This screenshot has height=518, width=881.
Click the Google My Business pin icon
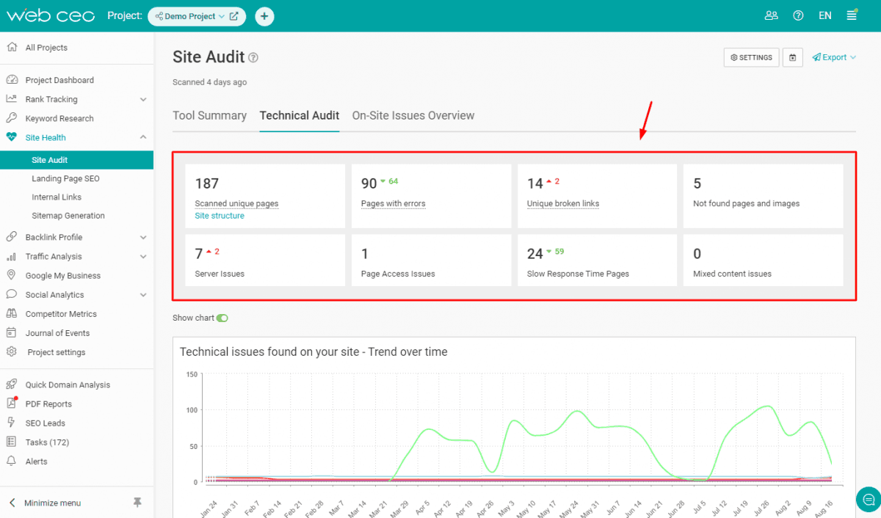[x=11, y=275]
